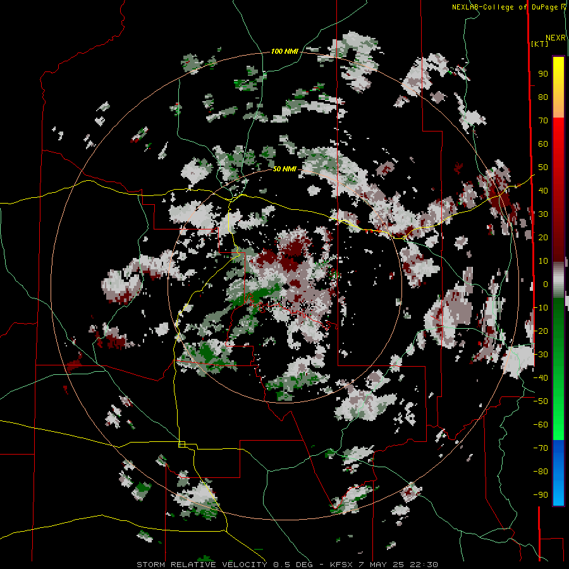
Task: Pick the -90 label on velocity scale
Action: (x=541, y=495)
